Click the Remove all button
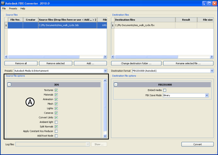The height and width of the screenshot is (155, 218). click(21, 63)
